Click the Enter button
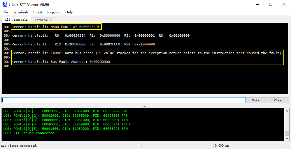The width and height of the screenshot is (291, 149). click(257, 100)
